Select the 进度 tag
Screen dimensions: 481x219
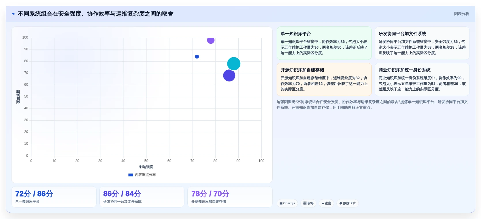coord(326,203)
